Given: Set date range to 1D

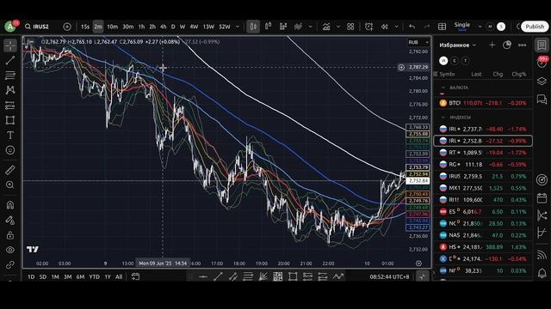Looking at the screenshot, I should click(31, 276).
